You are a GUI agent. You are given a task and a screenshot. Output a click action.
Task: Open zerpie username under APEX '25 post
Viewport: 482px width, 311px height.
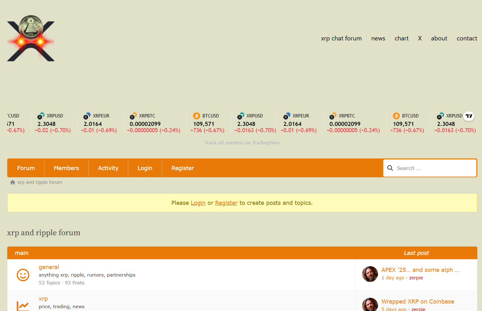point(416,278)
